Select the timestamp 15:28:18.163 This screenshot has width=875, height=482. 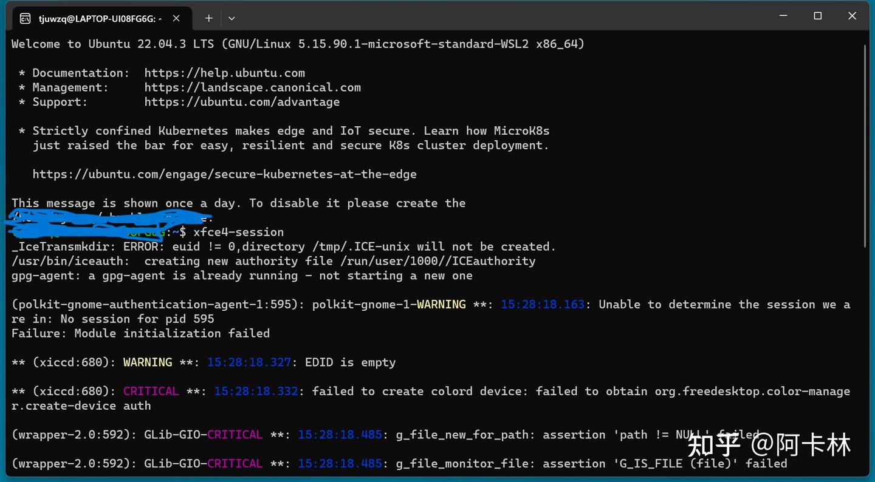pyautogui.click(x=542, y=304)
